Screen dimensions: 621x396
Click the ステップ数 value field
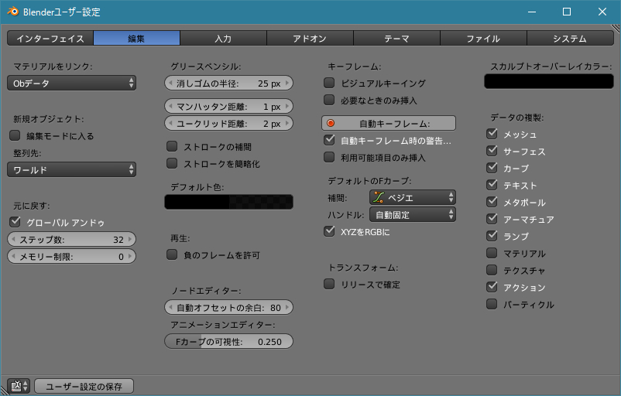click(71, 239)
